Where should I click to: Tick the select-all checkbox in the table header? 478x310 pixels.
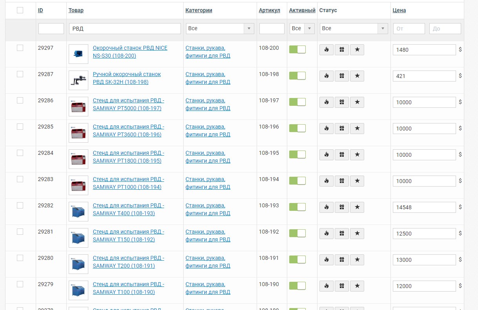click(x=20, y=11)
